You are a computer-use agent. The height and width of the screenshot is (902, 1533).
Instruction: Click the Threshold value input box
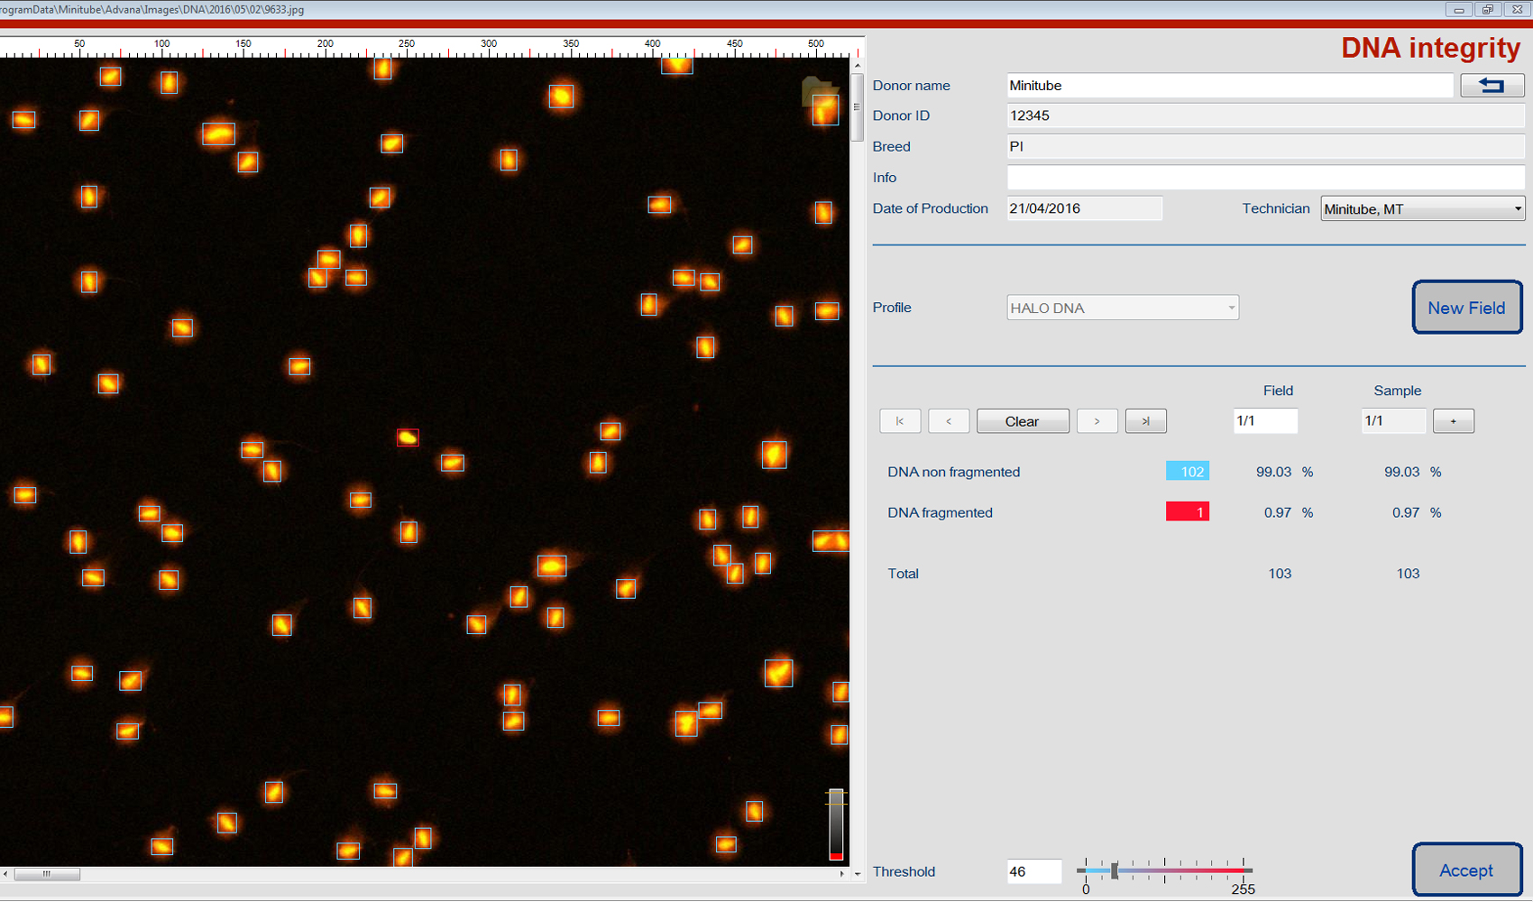pos(1033,871)
